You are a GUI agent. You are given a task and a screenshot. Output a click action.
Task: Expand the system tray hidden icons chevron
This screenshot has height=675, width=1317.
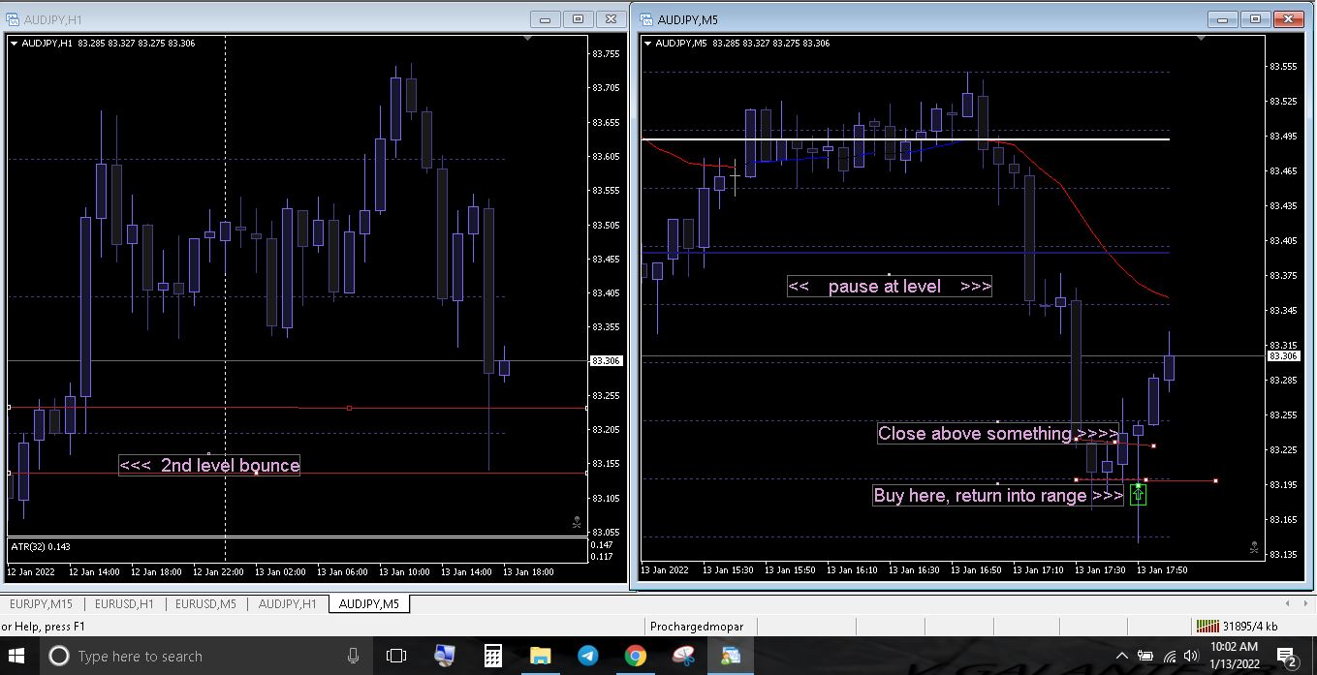(x=1122, y=656)
